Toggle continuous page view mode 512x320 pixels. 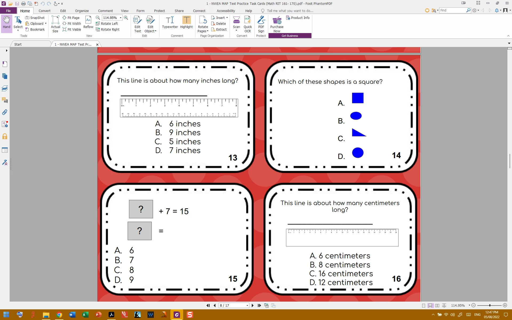(x=430, y=306)
